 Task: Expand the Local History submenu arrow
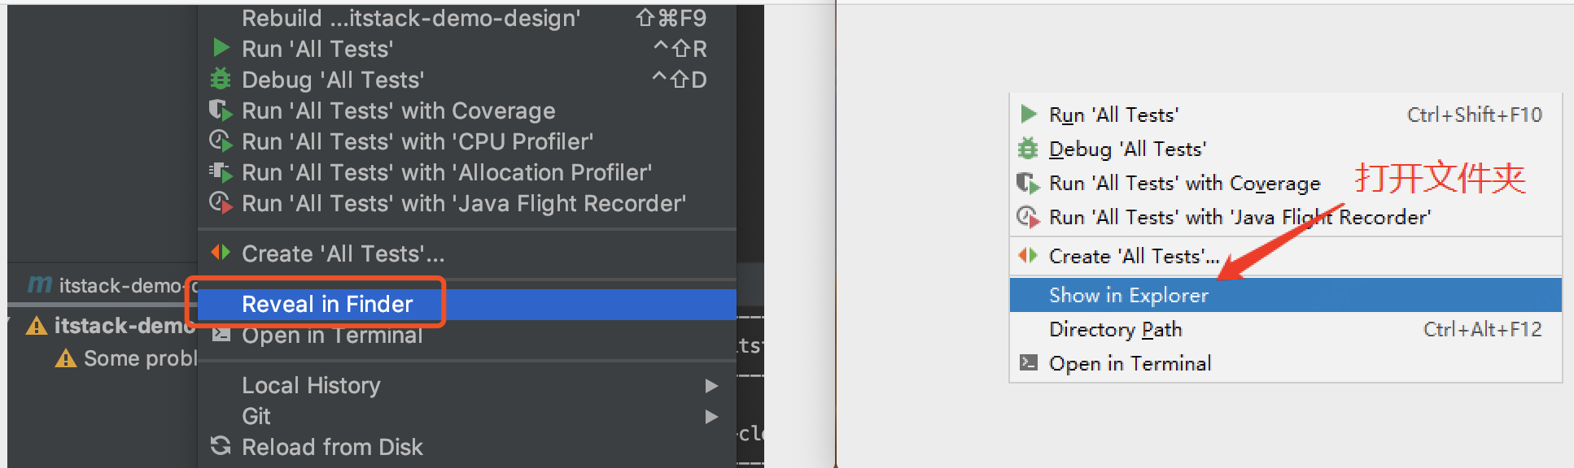[711, 385]
